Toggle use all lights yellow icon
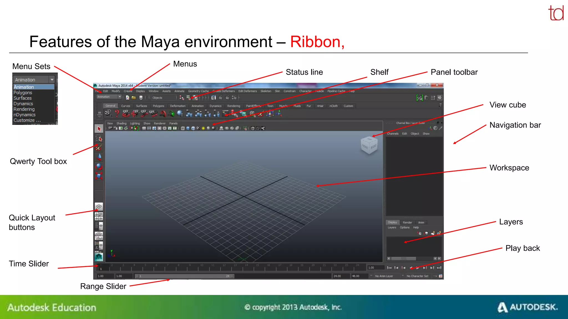568x319 pixels. 203,128
